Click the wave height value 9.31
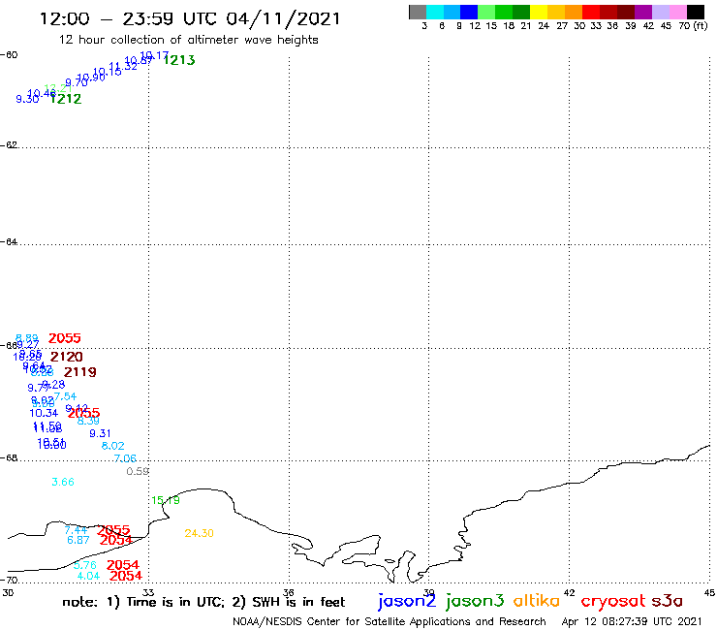This screenshot has height=630, width=717. 100,433
